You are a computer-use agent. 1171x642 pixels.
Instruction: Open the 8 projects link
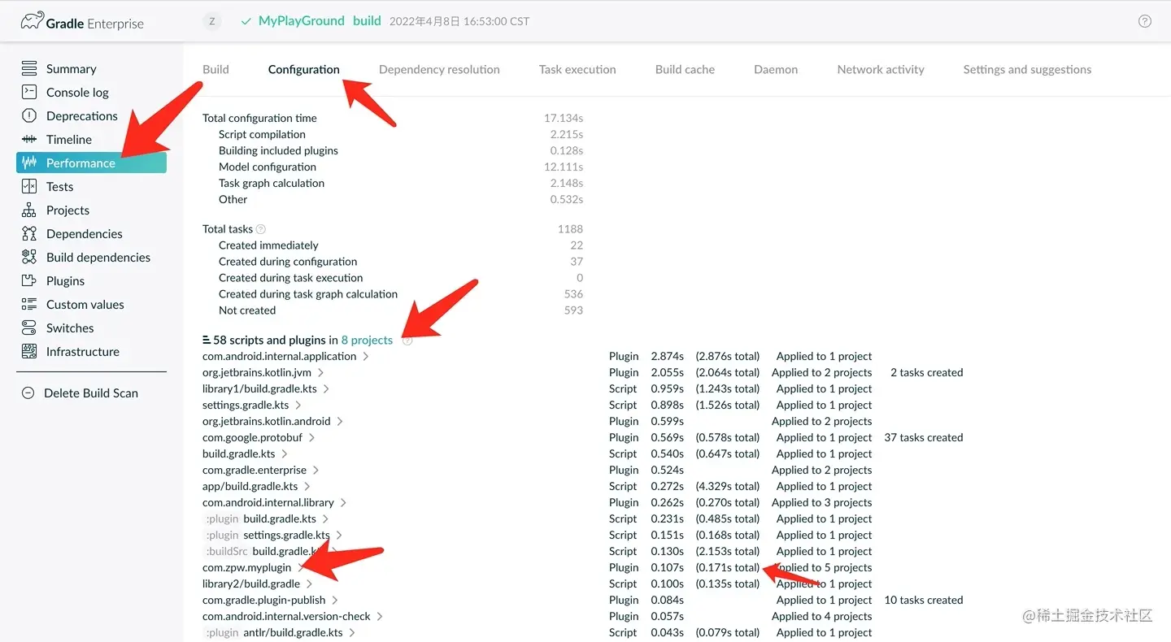coord(367,340)
